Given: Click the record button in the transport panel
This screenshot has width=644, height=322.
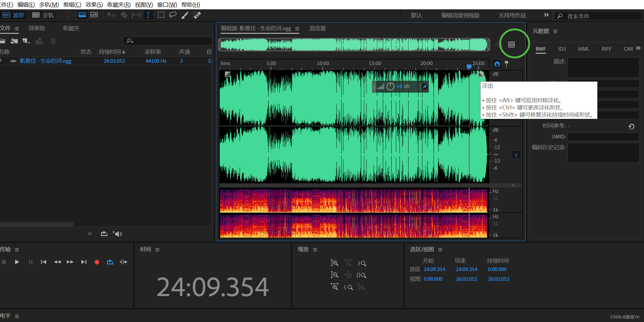Looking at the screenshot, I should point(97,262).
